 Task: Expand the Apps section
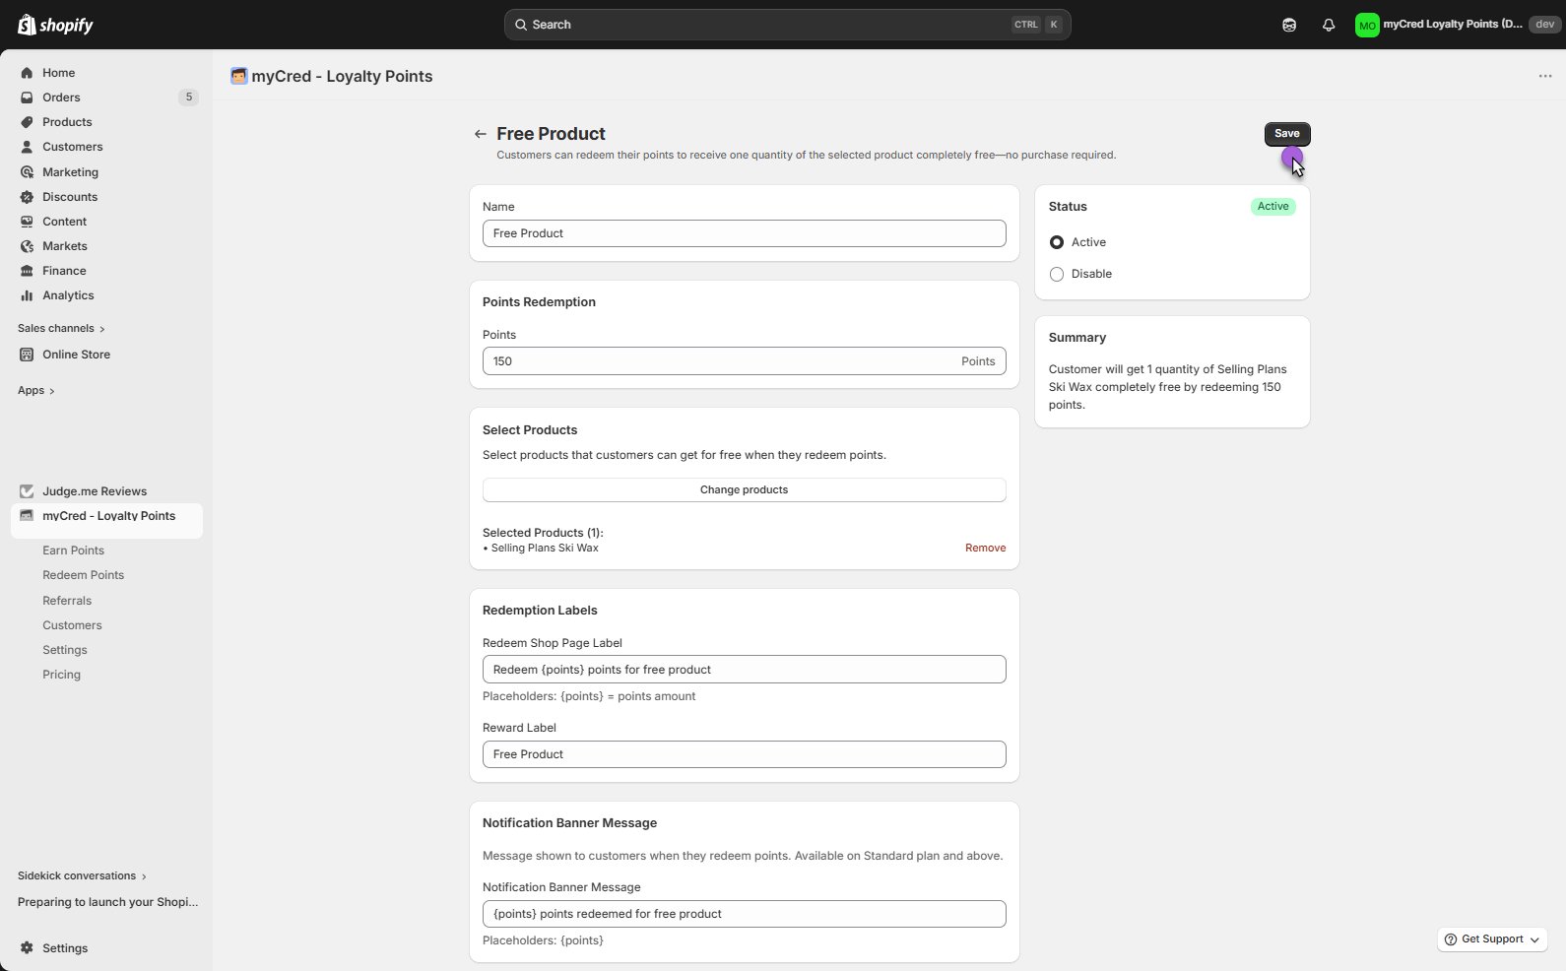tap(36, 391)
